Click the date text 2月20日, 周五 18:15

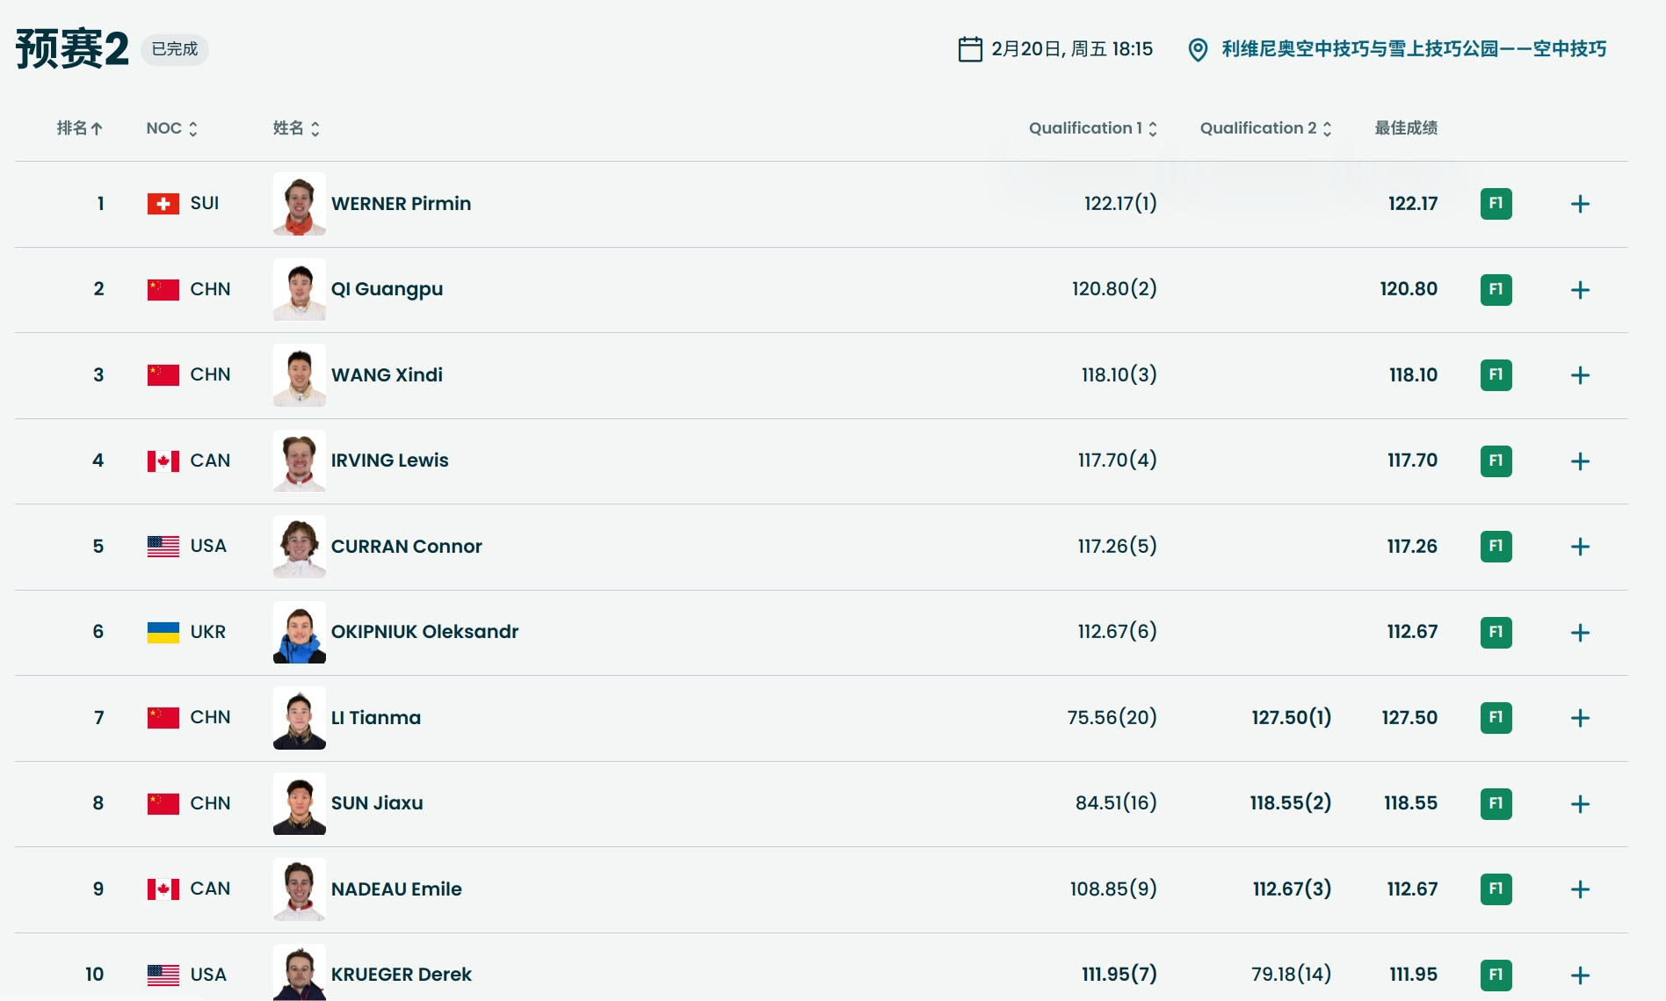pyautogui.click(x=1072, y=49)
